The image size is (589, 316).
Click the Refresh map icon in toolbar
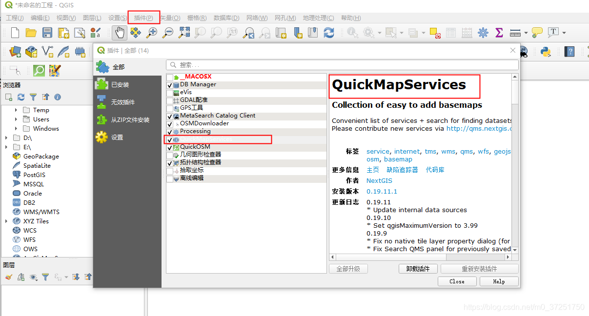[329, 33]
